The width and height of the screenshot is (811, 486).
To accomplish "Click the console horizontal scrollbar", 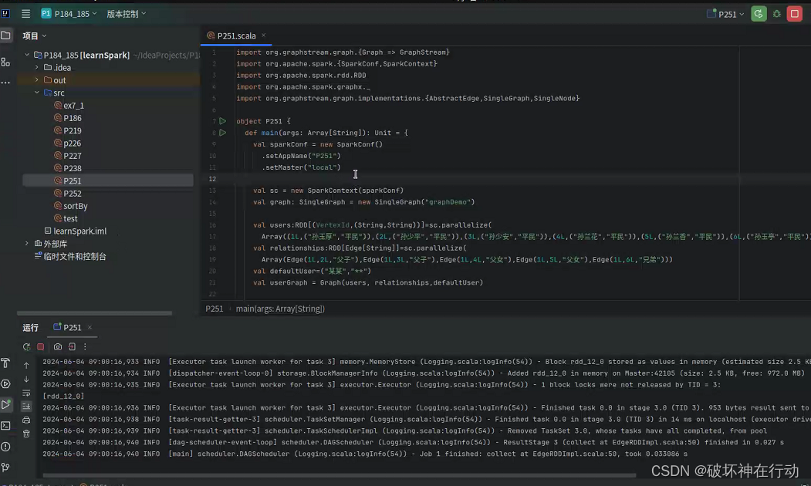I will pos(340,475).
